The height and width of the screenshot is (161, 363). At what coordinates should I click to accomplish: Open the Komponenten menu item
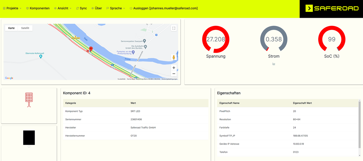(38, 8)
